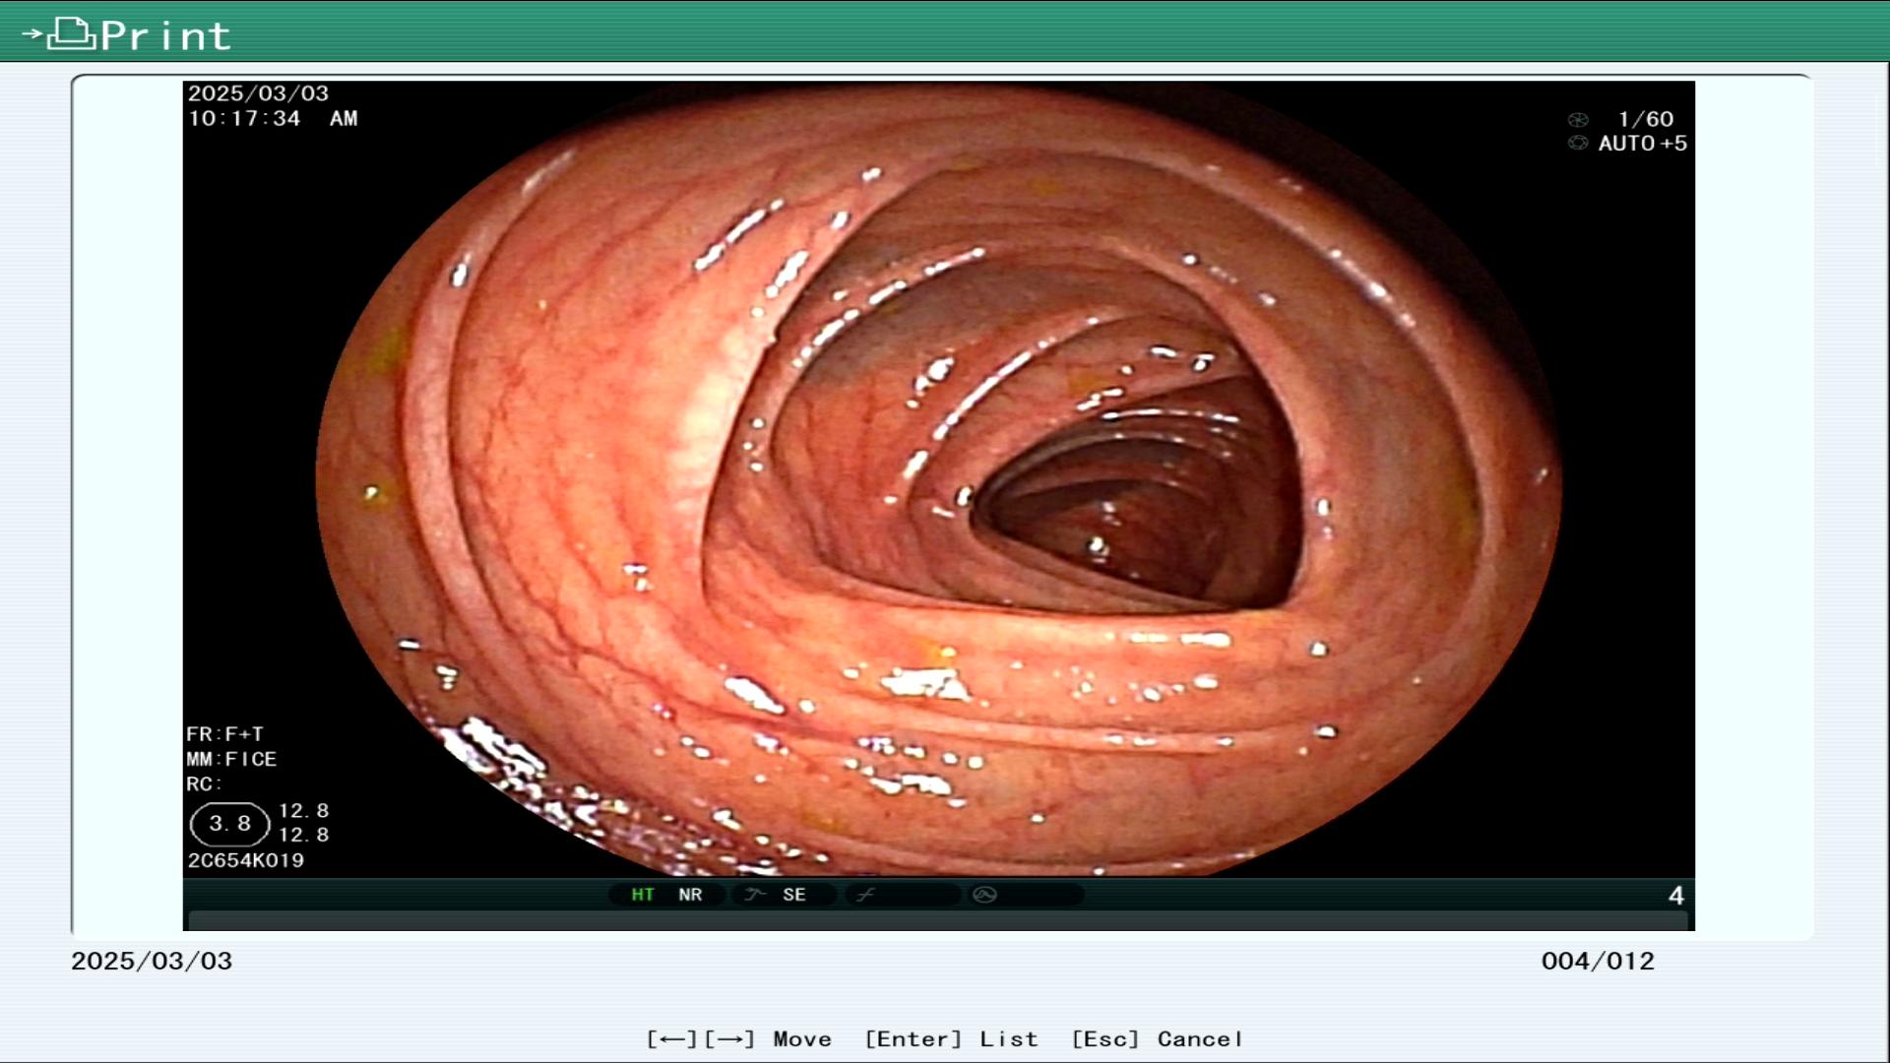Click the small arrow left of the printer icon
The width and height of the screenshot is (1890, 1063).
tap(32, 33)
